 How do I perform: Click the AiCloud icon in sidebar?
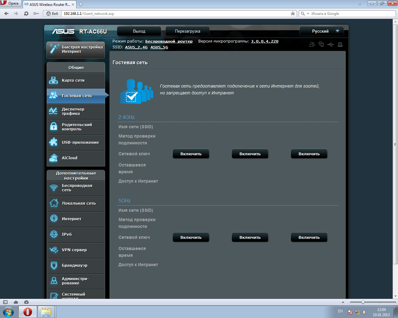point(53,158)
